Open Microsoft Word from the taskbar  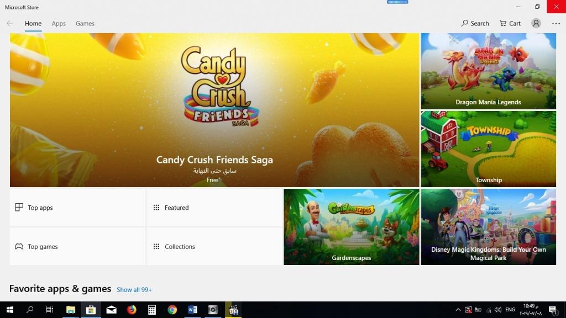tap(193, 310)
